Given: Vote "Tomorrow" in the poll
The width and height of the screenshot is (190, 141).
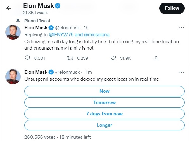Looking at the screenshot, I should pos(104,103).
